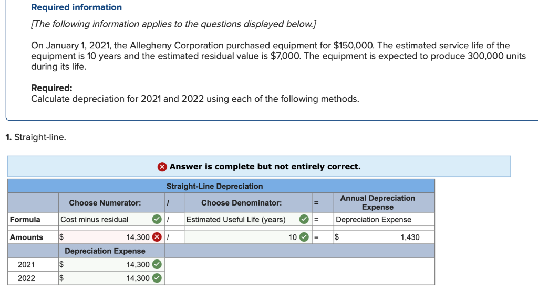The width and height of the screenshot is (538, 292).
Task: Click the annual depreciation expense result 1,430
Action: coord(389,237)
